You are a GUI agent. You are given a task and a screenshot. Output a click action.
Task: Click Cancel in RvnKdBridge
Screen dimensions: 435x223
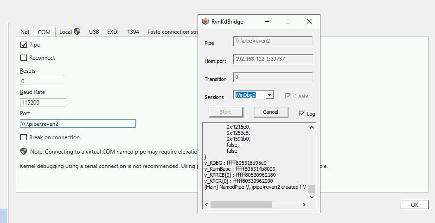(x=271, y=112)
